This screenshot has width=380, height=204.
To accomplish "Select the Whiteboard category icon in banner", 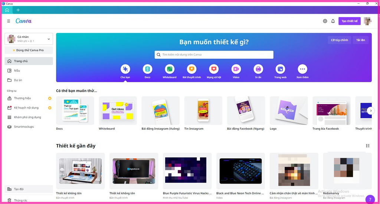I will [170, 69].
